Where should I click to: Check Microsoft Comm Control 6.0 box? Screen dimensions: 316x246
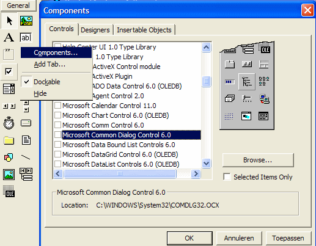click(x=58, y=125)
